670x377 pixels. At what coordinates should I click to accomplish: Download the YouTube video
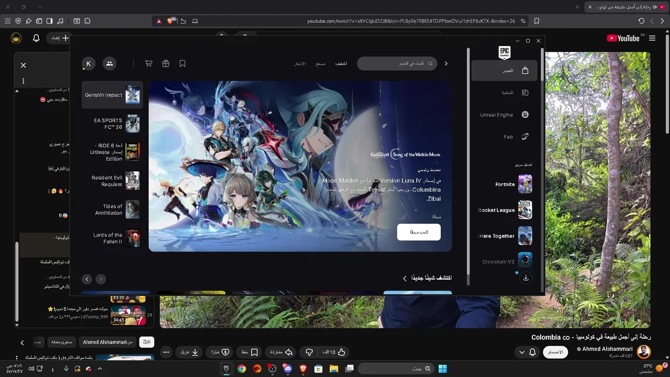pos(189,352)
